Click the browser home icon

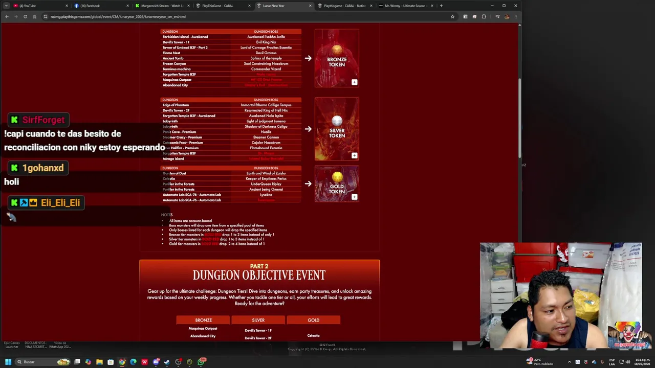coord(34,16)
